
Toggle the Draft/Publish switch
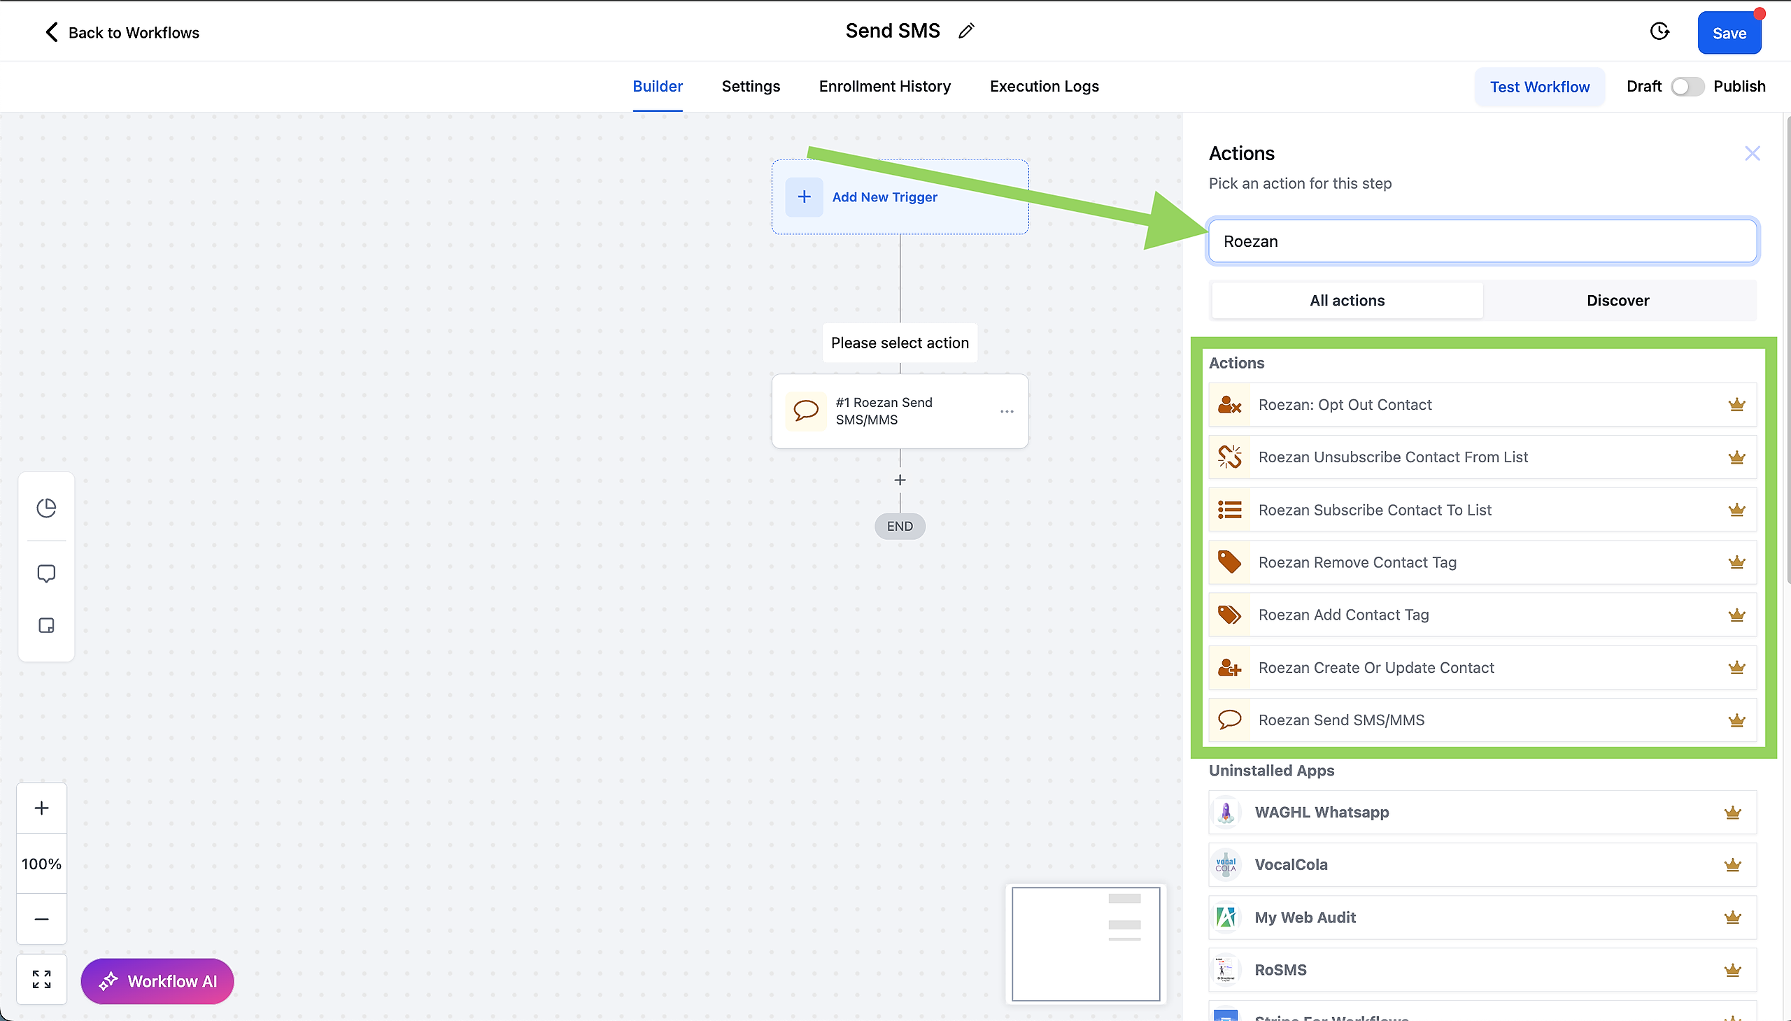1687,86
